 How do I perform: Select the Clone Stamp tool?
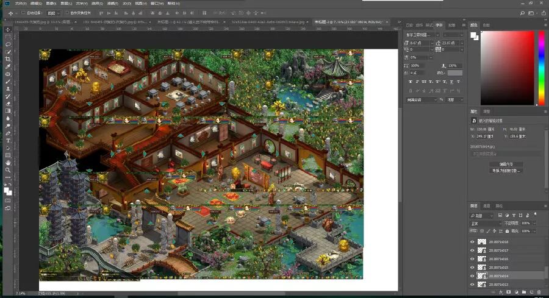pyautogui.click(x=8, y=89)
